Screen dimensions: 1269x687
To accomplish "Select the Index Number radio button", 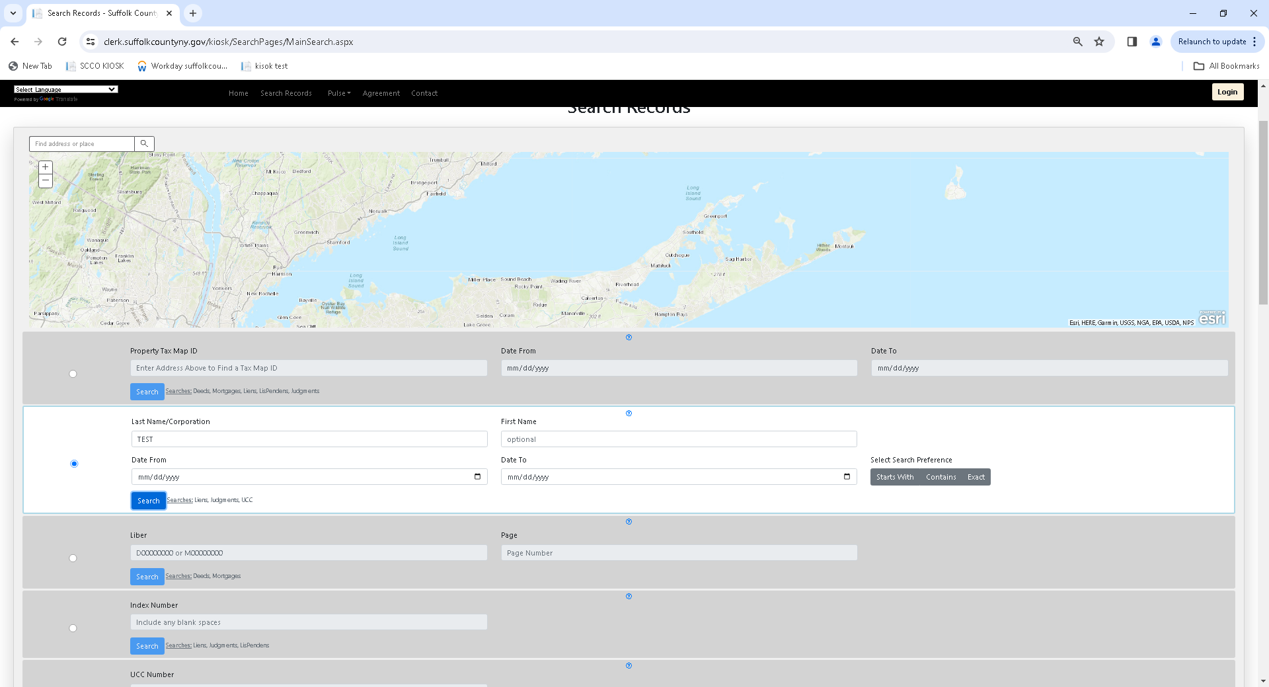I will tap(73, 628).
